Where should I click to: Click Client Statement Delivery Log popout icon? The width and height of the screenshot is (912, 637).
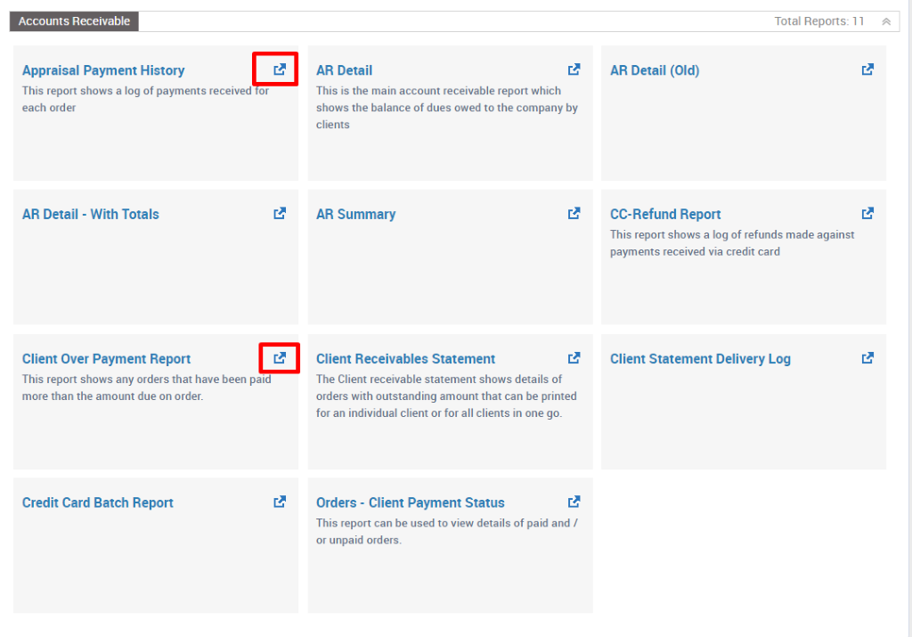pyautogui.click(x=867, y=358)
